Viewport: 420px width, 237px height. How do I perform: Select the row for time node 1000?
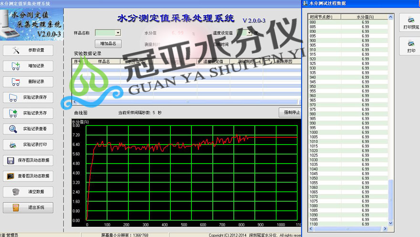click(x=348, y=133)
